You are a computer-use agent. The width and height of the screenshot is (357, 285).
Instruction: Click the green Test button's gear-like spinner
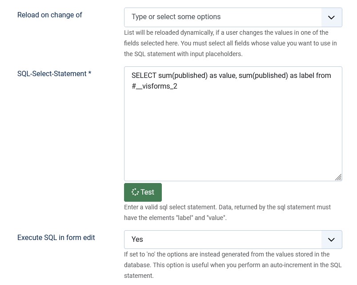coord(136,192)
